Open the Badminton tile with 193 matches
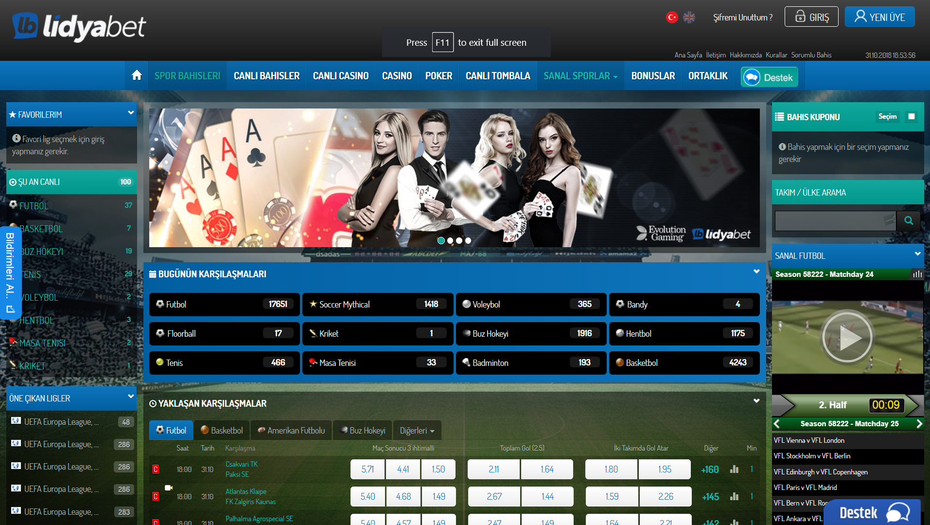 531,363
